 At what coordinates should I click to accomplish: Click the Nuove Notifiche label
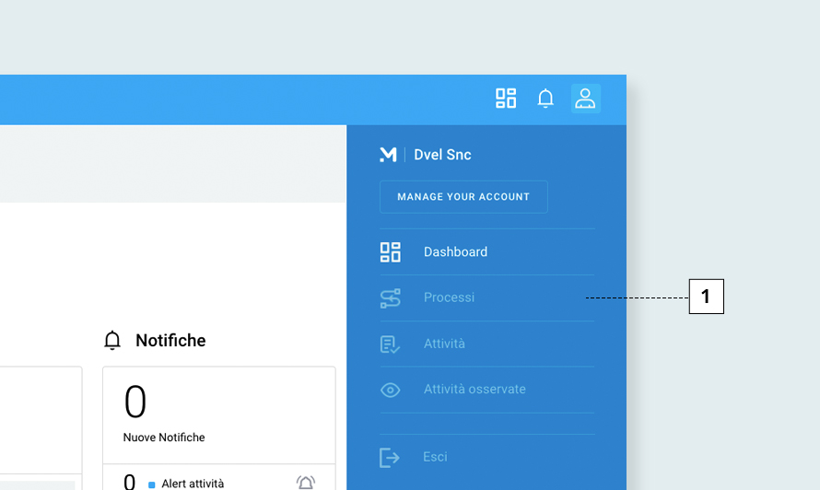164,437
